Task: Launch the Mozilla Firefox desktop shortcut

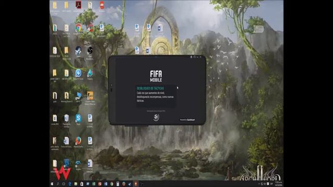Action: (x=78, y=141)
